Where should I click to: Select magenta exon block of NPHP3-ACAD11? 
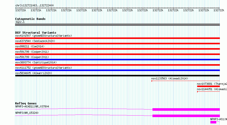pos(186,109)
